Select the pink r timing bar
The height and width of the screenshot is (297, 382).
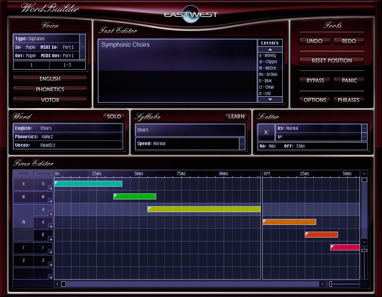point(345,247)
